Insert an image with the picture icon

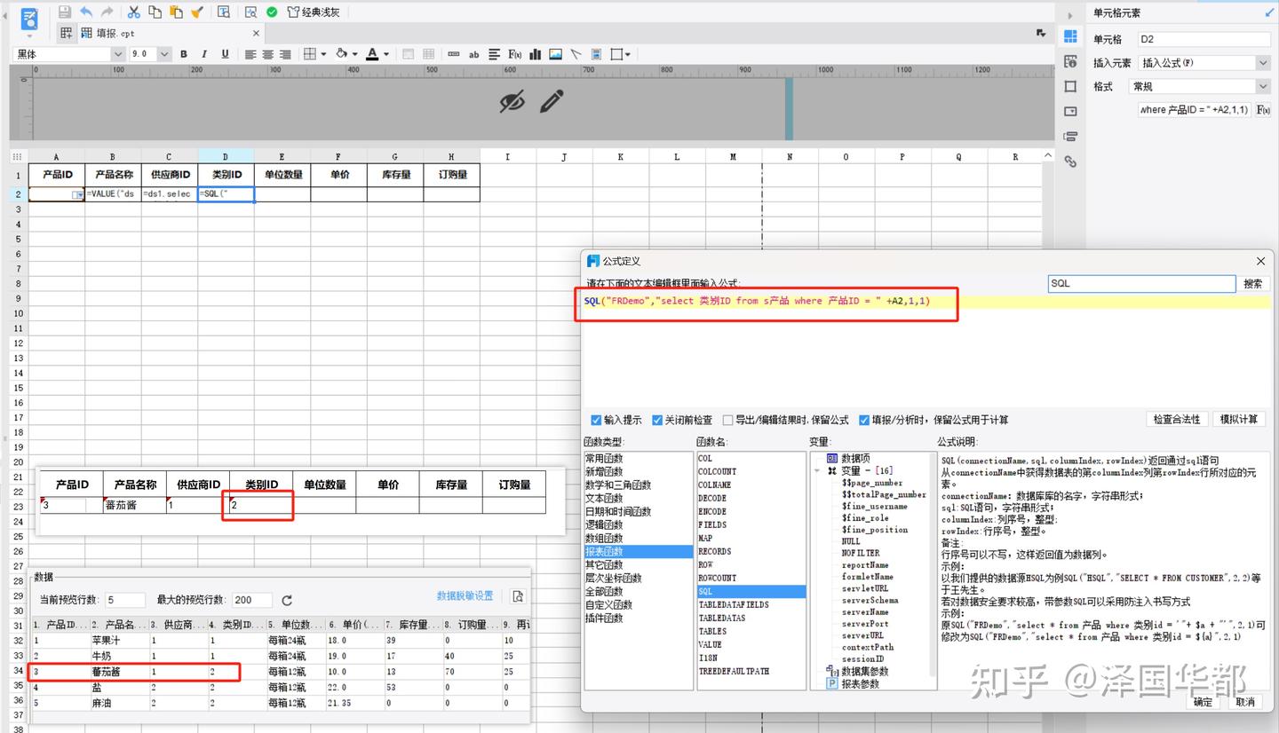(555, 54)
